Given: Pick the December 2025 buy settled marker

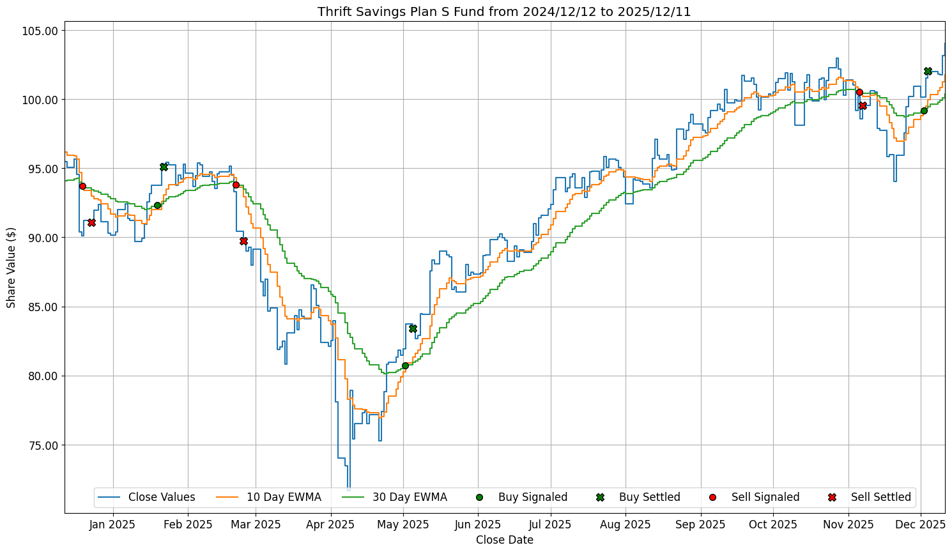Looking at the screenshot, I should [x=928, y=71].
